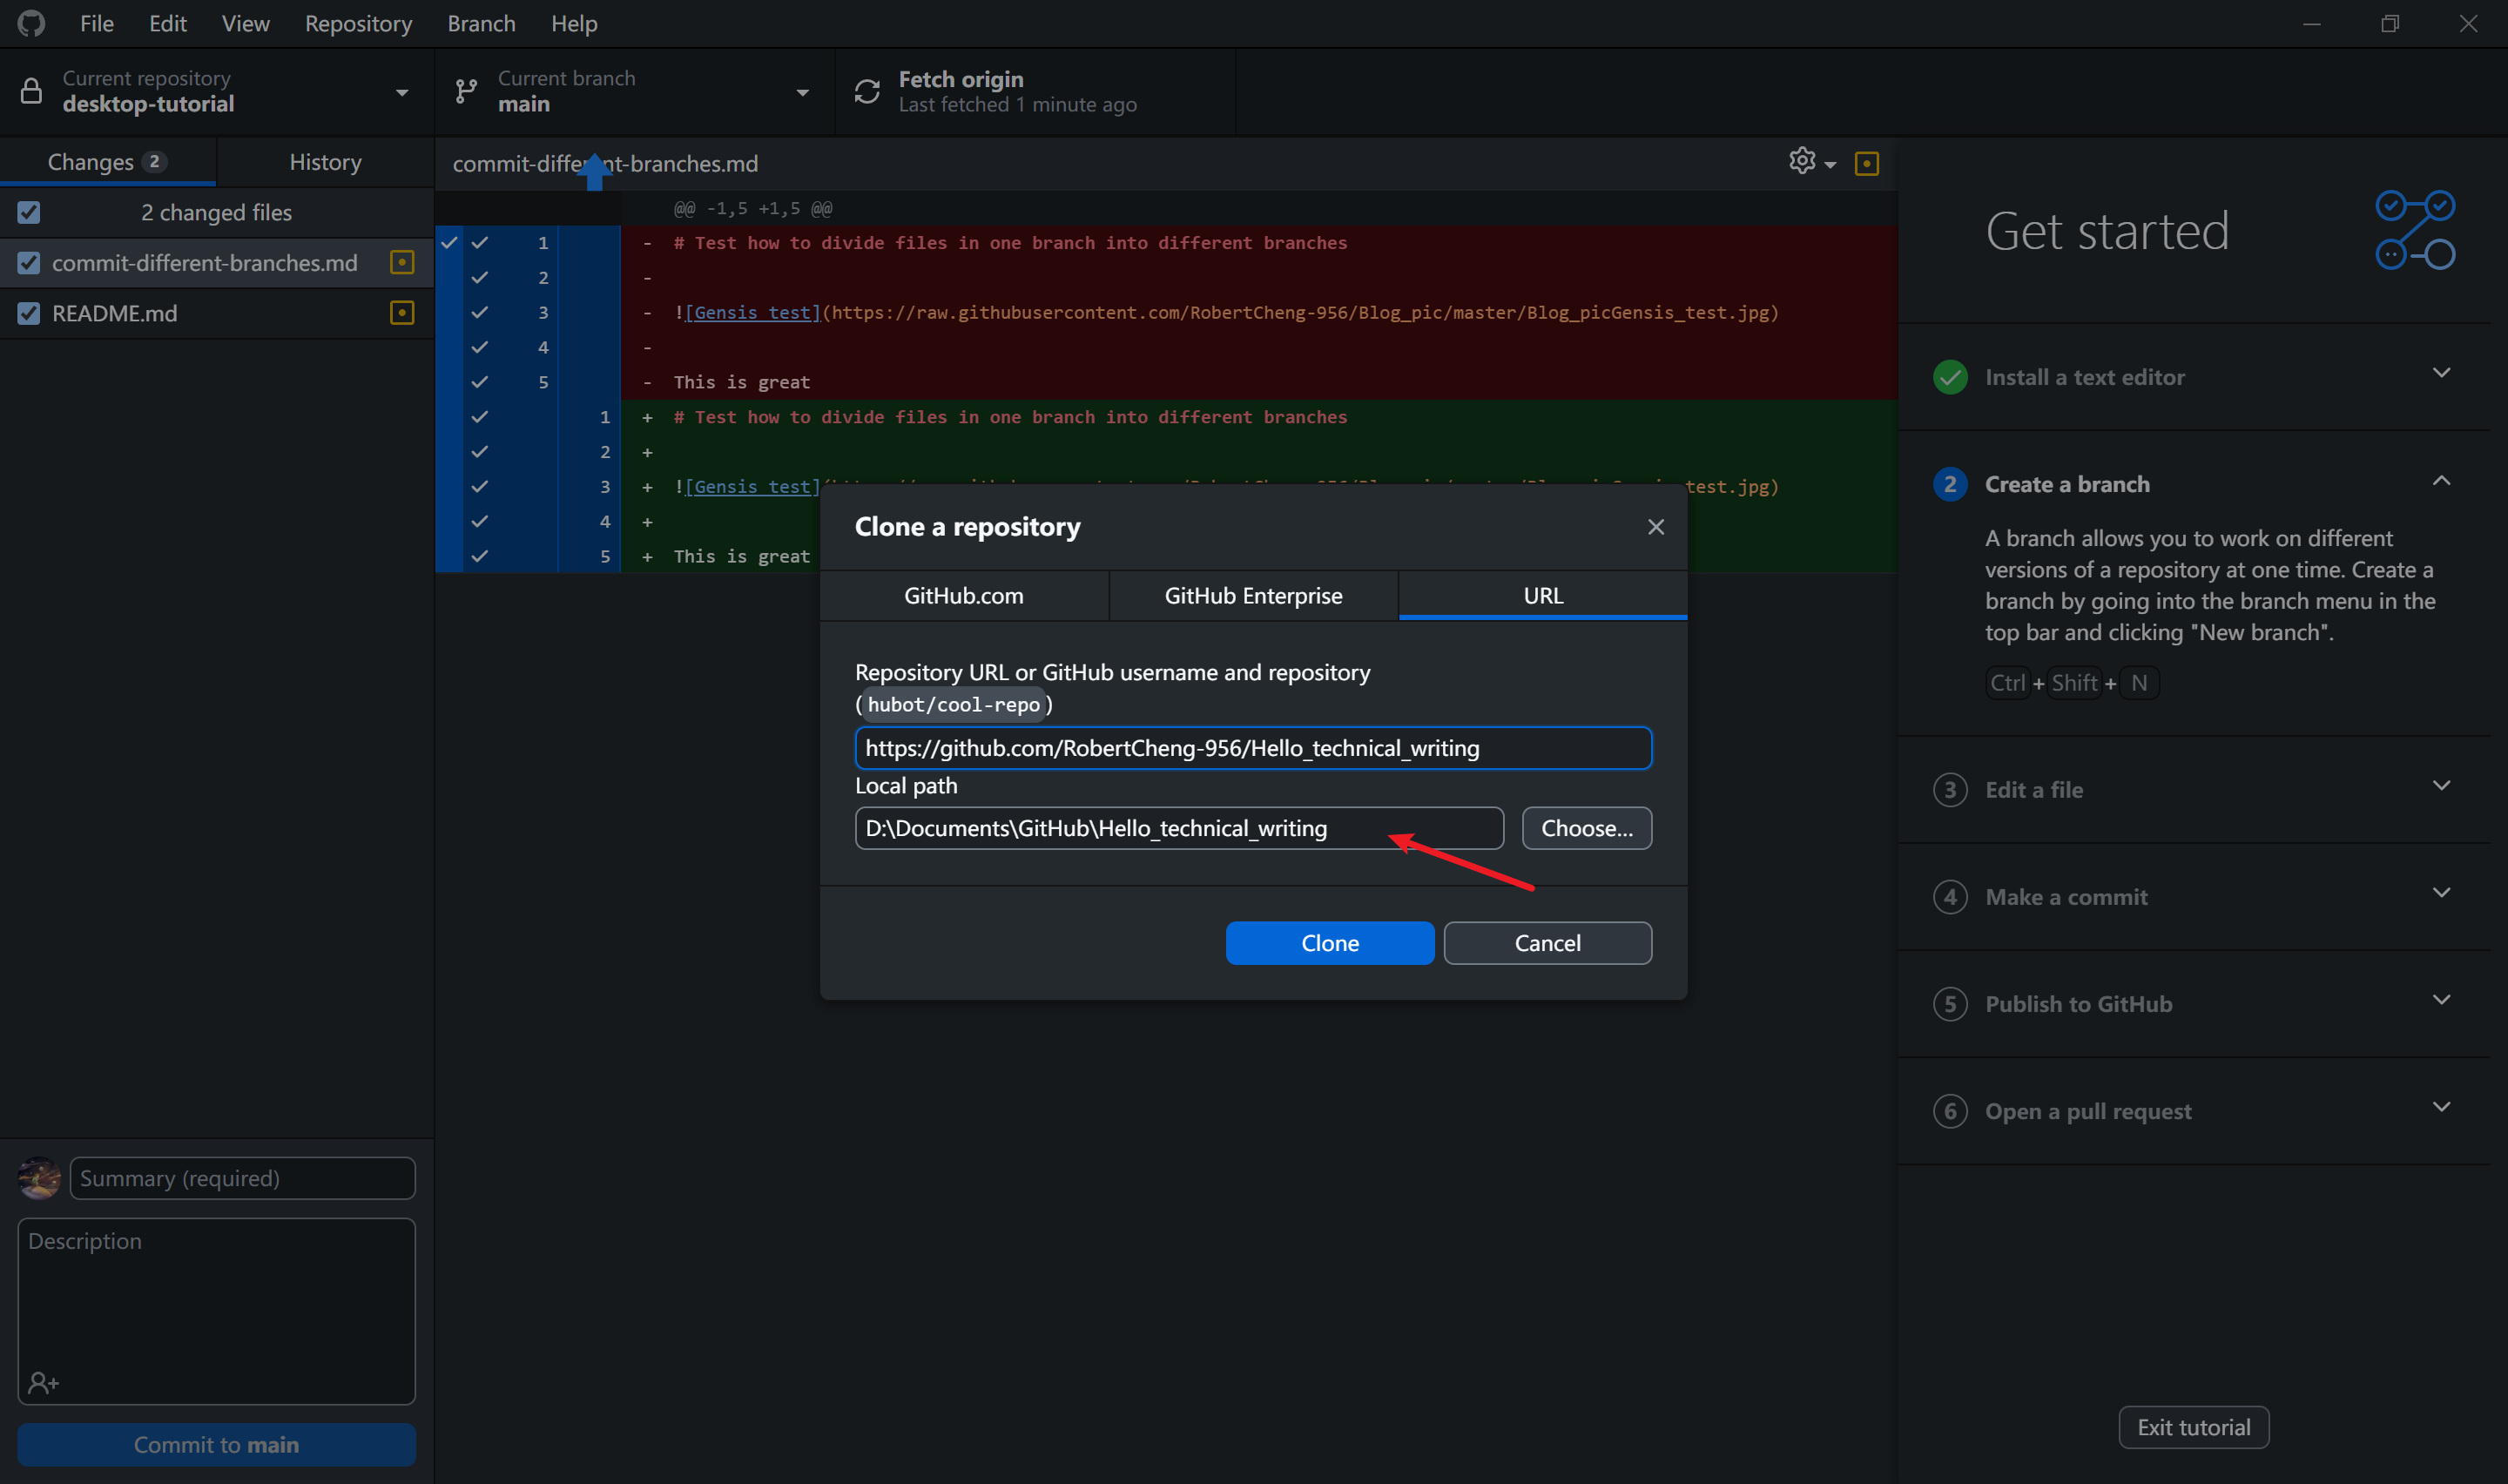This screenshot has height=1484, width=2508.
Task: Click the Fetch origin sync icon
Action: point(866,91)
